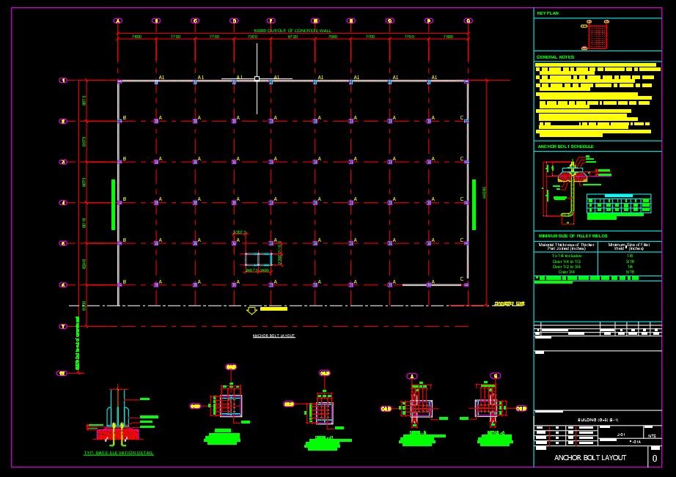Click the revision number 0 box
The image size is (676, 477).
654,458
